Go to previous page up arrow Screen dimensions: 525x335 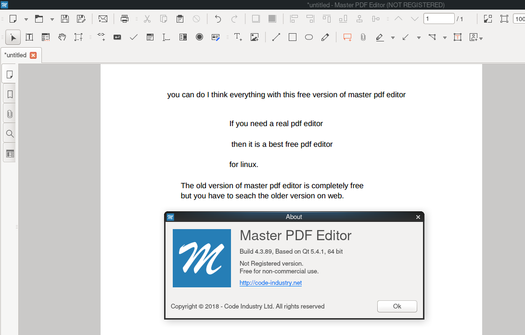coord(398,19)
